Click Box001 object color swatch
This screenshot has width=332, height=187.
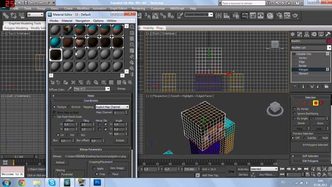[x=329, y=41]
